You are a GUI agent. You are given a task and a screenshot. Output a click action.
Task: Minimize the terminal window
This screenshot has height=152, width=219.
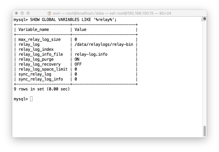click(22, 13)
